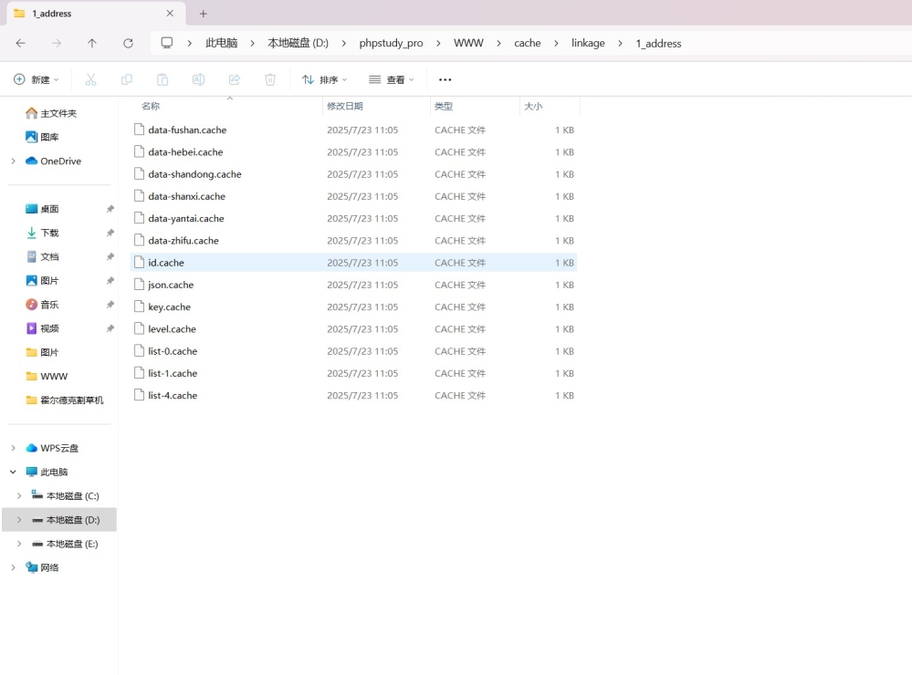Image resolution: width=912 pixels, height=675 pixels.
Task: Select file id.cache
Action: (353, 263)
